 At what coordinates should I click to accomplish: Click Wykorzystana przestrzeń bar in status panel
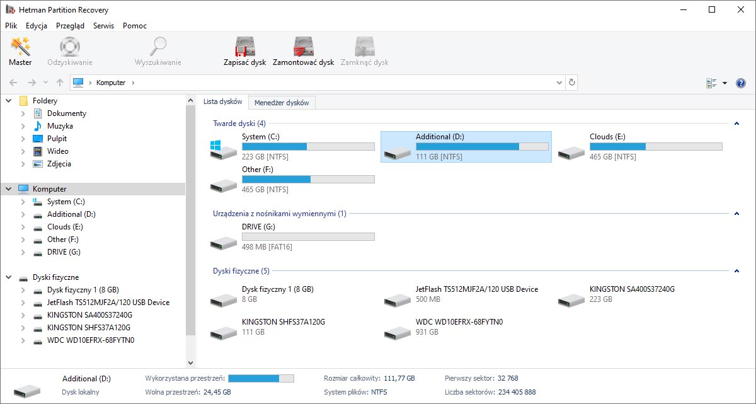point(261,378)
